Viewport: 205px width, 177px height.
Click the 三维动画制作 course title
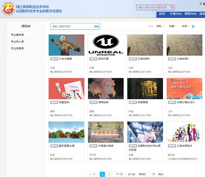click(x=184, y=146)
